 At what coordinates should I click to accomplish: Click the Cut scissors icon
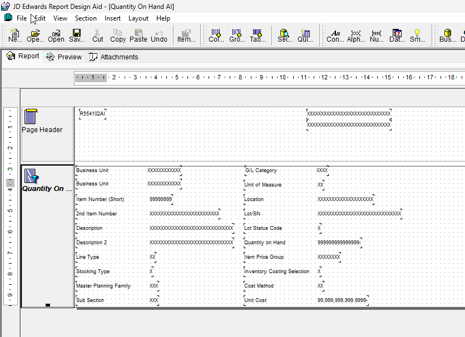coord(97,35)
